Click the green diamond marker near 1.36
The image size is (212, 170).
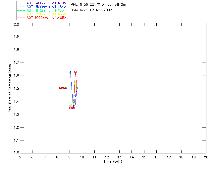(x=70, y=106)
